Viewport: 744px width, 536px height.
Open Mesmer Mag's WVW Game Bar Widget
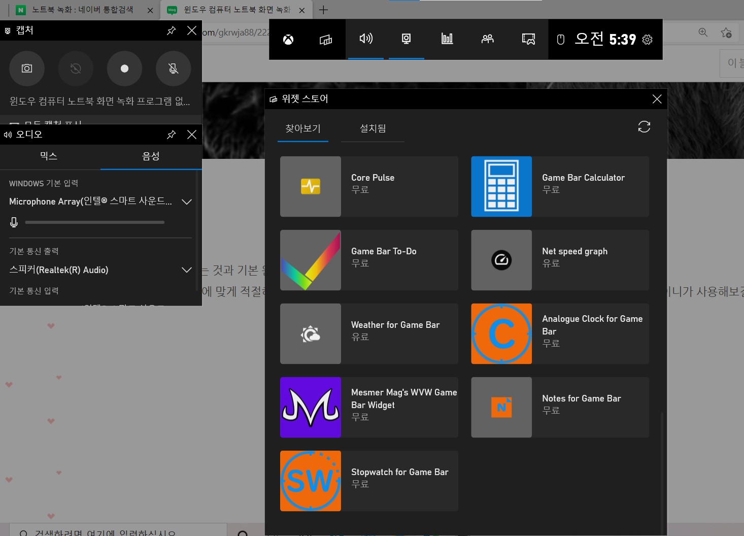click(x=369, y=407)
